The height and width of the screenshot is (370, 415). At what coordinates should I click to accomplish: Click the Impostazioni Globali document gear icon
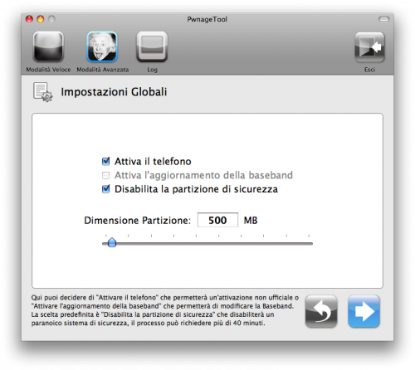click(42, 92)
